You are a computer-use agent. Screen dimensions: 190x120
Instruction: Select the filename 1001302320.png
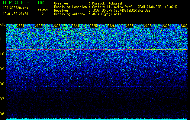click(15, 8)
